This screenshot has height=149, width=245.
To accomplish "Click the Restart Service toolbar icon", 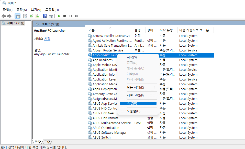I will [76, 16].
